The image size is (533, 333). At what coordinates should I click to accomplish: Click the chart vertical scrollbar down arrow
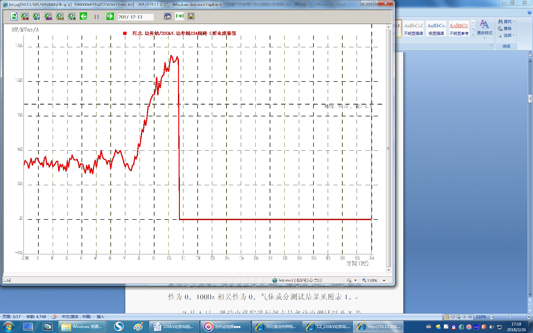click(389, 270)
